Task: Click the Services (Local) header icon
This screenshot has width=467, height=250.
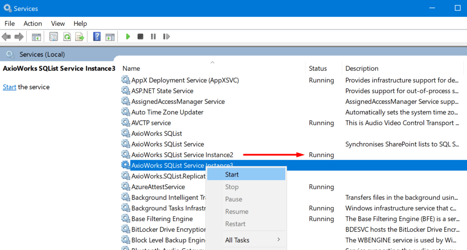Action: [10, 54]
